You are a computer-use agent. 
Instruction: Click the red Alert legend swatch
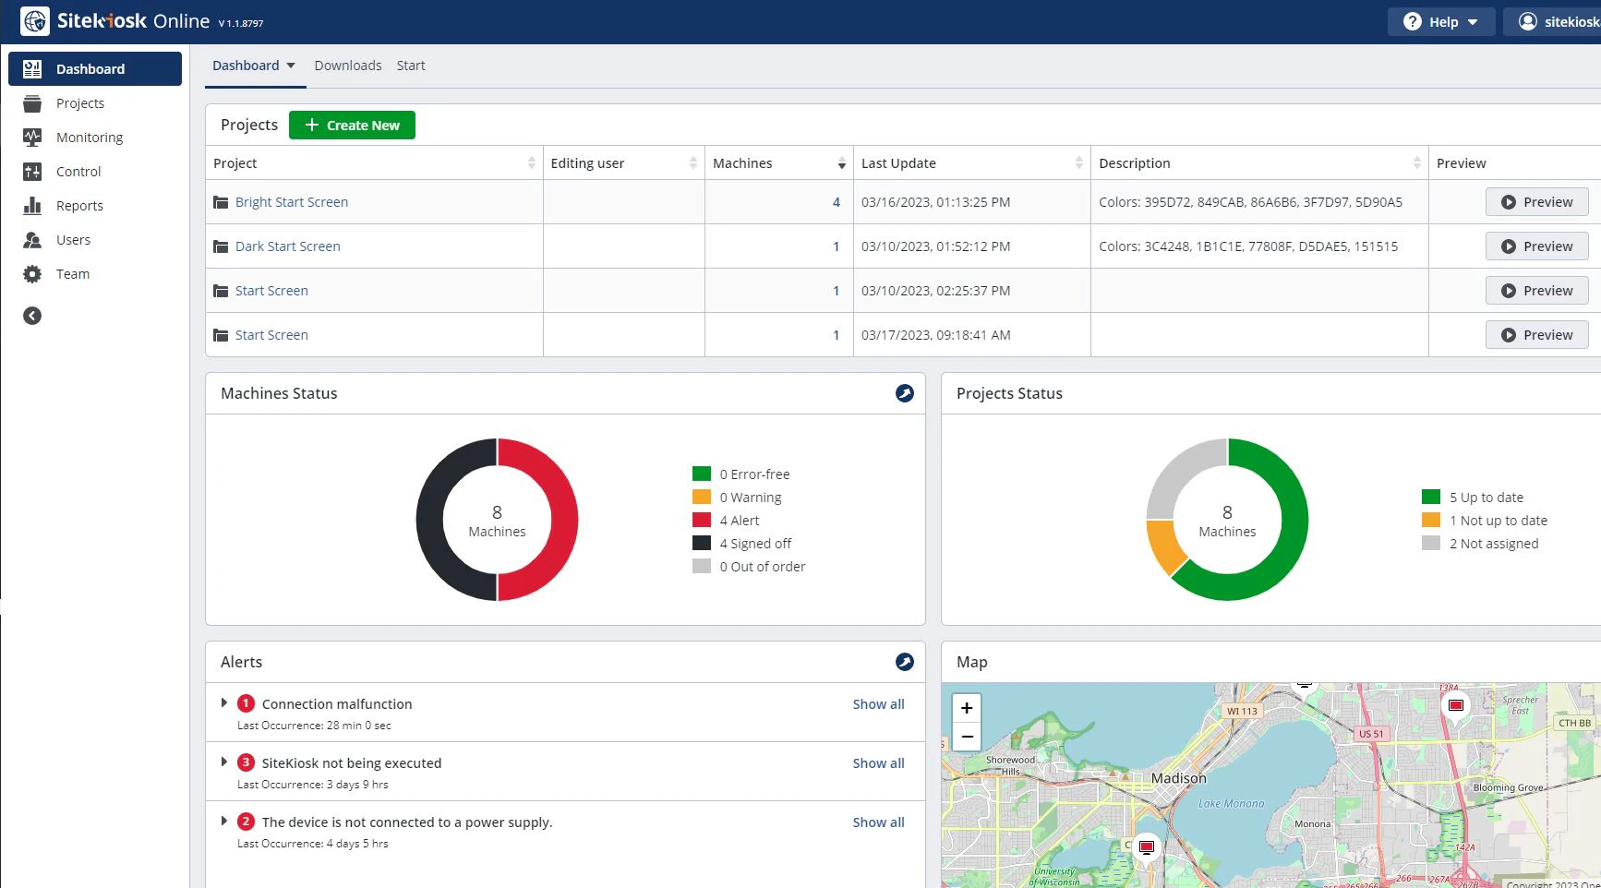pyautogui.click(x=702, y=521)
